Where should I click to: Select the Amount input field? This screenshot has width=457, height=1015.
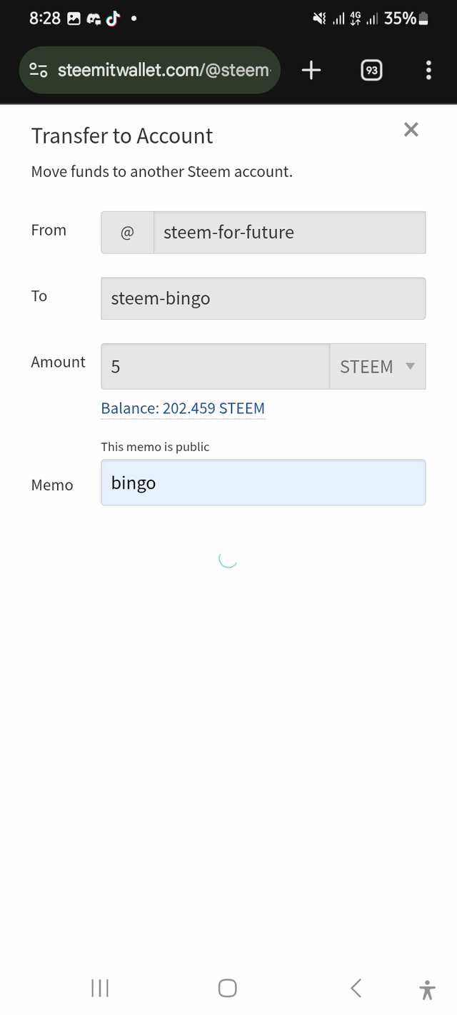[x=215, y=366]
